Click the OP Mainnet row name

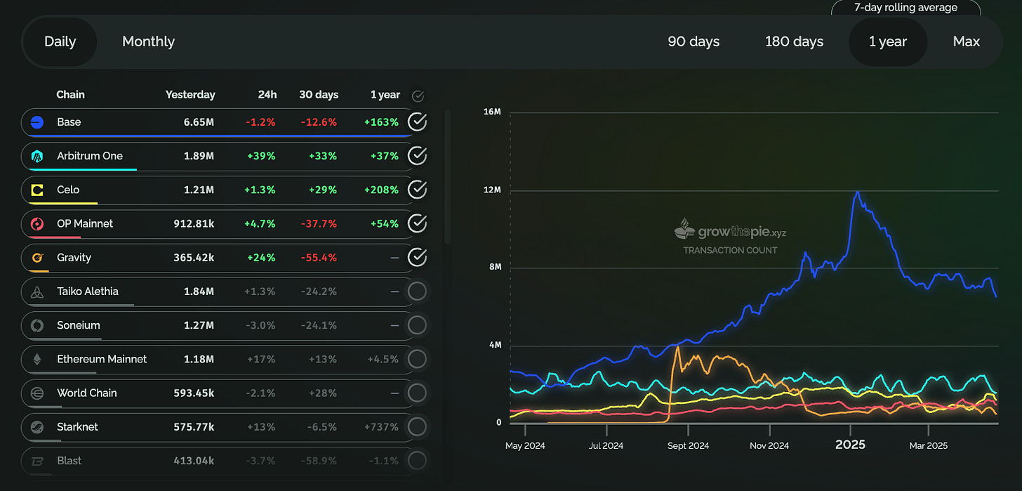tap(85, 223)
